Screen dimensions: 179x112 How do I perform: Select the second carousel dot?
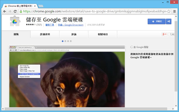coord(65,41)
